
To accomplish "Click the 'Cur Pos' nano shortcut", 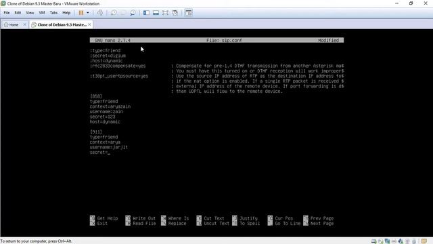I will point(280,218).
